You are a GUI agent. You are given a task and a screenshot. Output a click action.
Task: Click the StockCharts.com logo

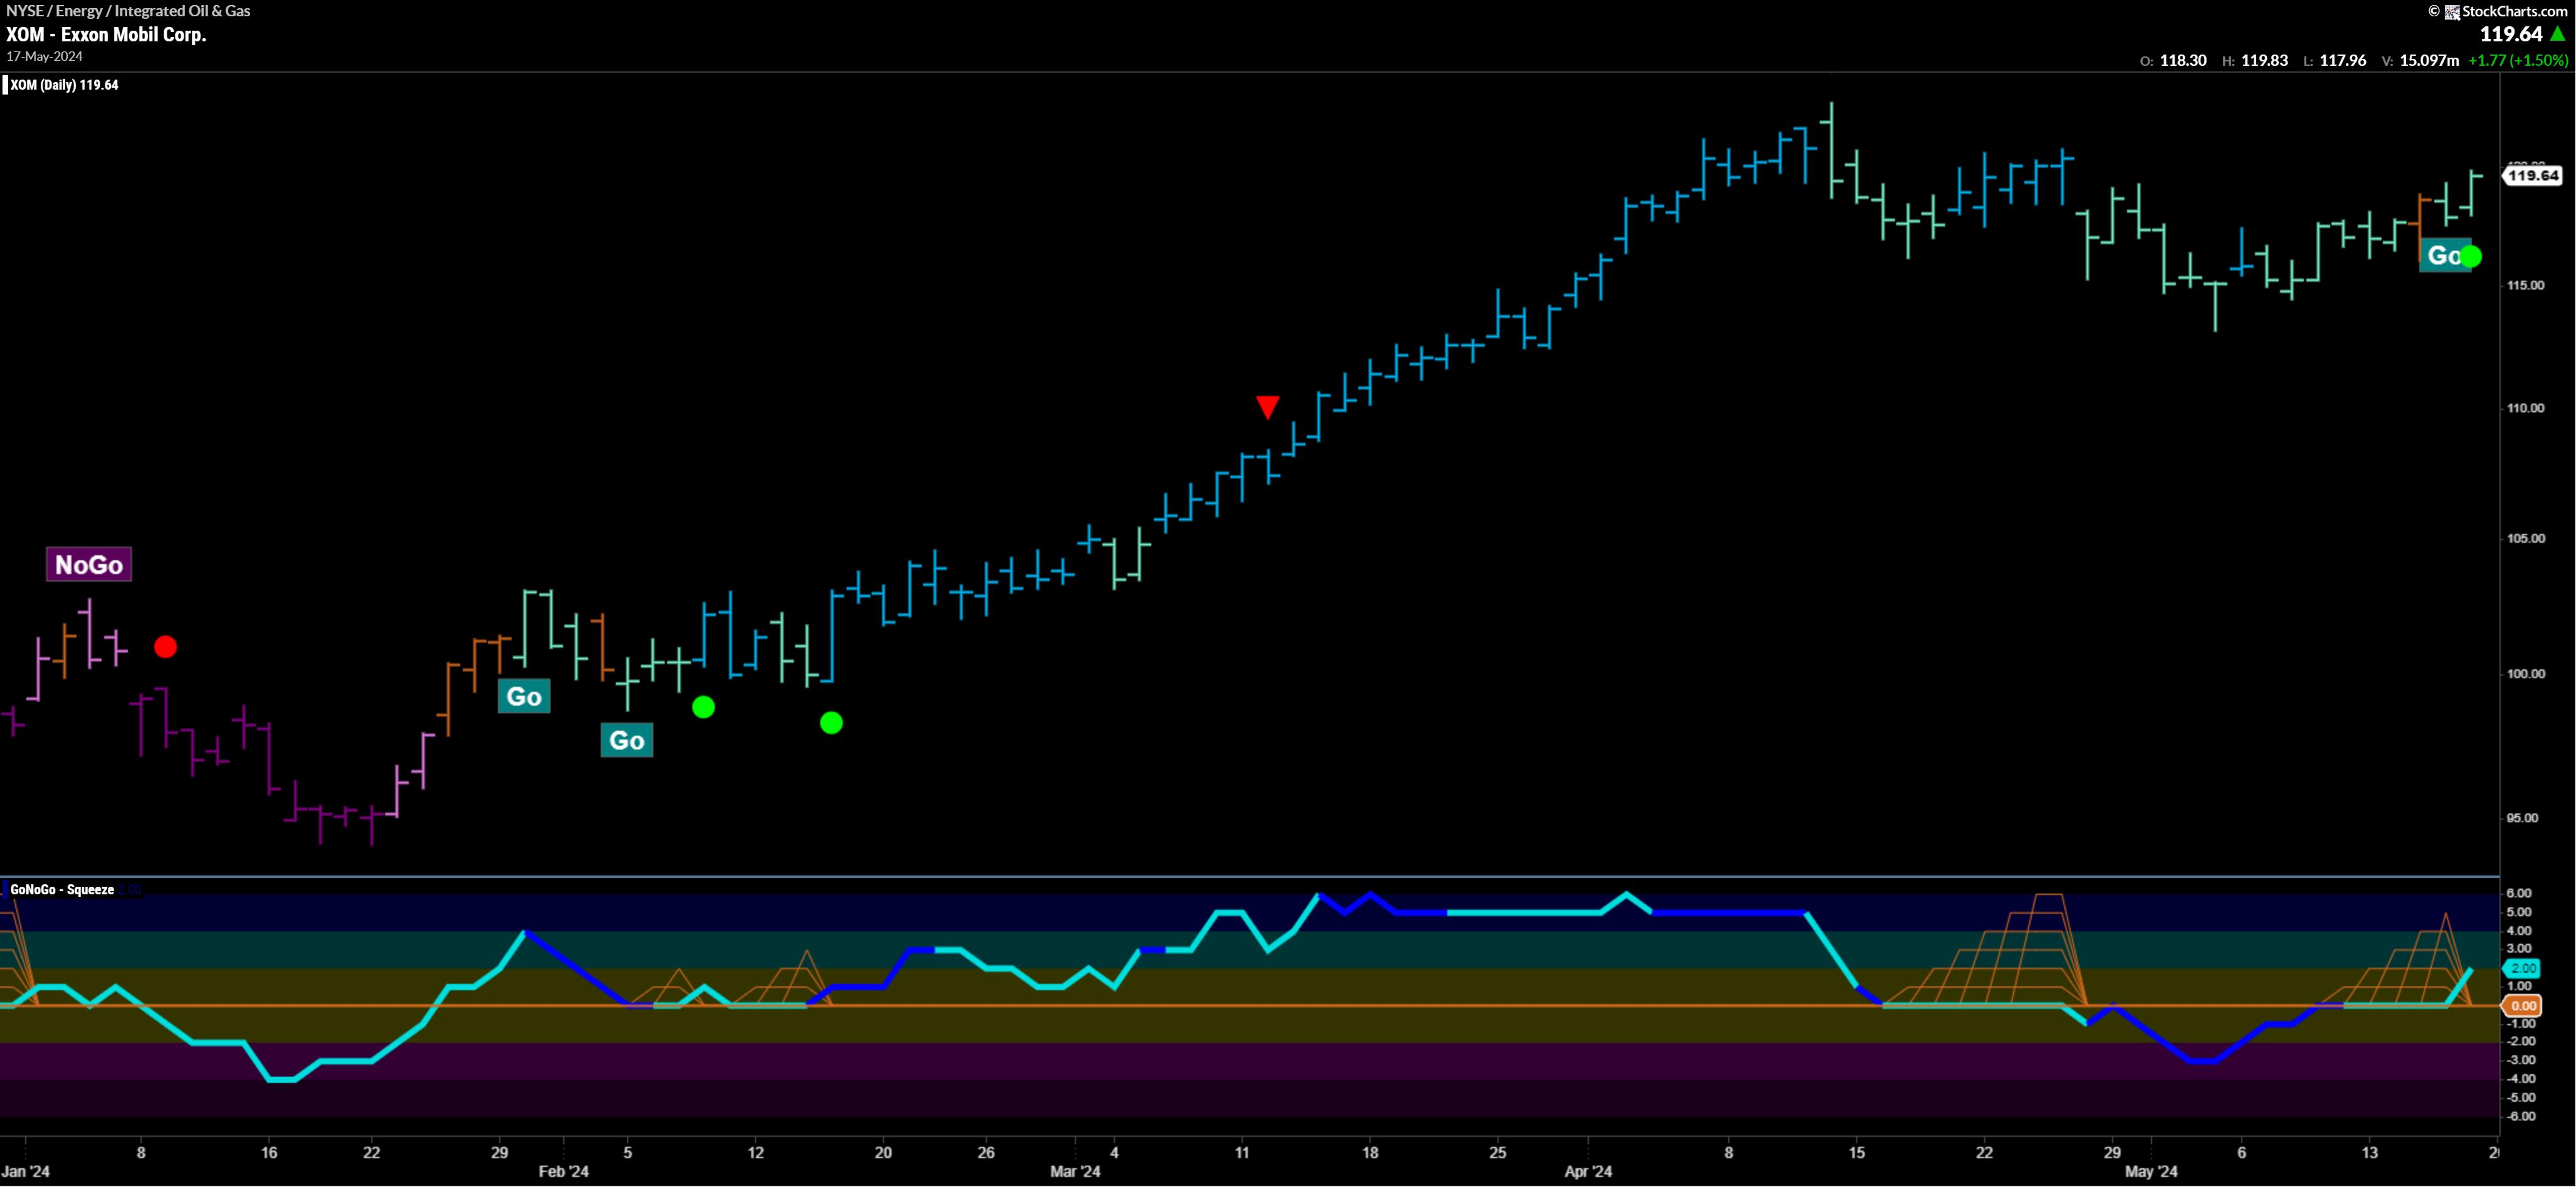pyautogui.click(x=2506, y=11)
